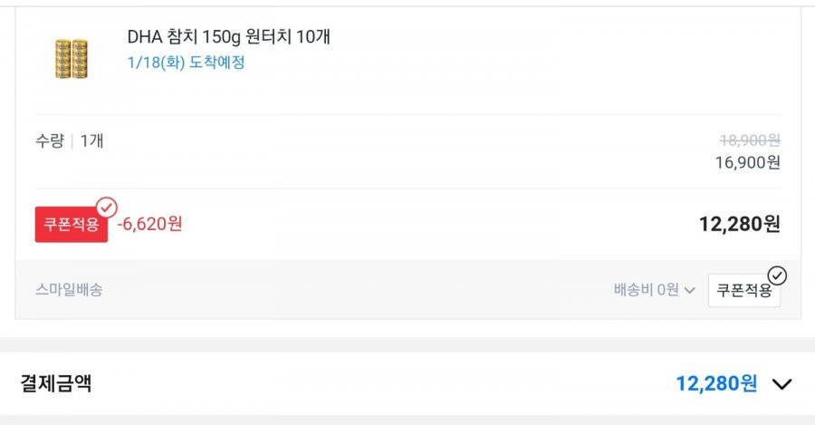Click the 16,900원 sale price
This screenshot has height=425, width=815.
[748, 163]
